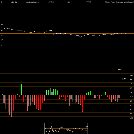Click the 20 label on MR axis
Screen dimensions: 134x134
131,92
